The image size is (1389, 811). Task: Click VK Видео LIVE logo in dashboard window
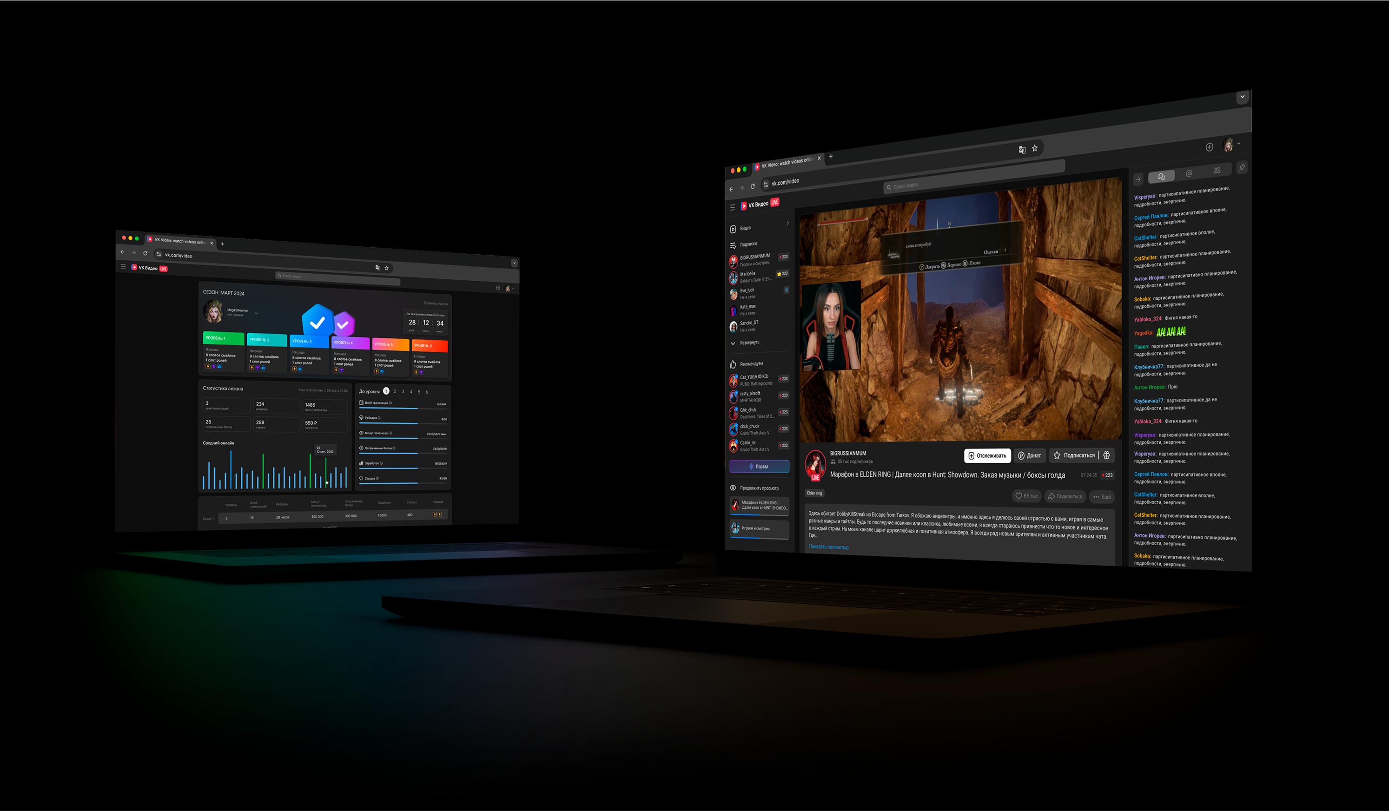pos(149,268)
